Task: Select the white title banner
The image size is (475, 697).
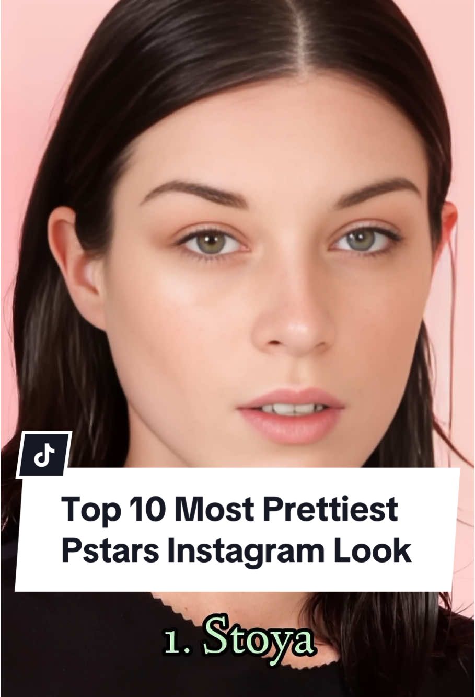Action: point(237,530)
